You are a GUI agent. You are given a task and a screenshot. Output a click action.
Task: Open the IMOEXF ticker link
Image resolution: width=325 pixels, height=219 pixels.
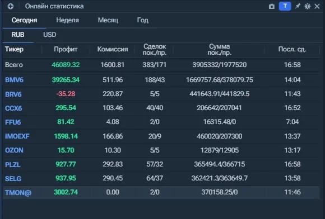pyautogui.click(x=17, y=136)
